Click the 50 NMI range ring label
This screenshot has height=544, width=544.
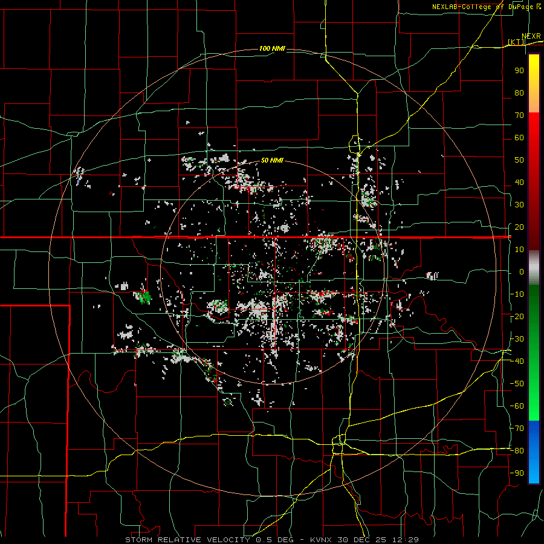tap(272, 160)
